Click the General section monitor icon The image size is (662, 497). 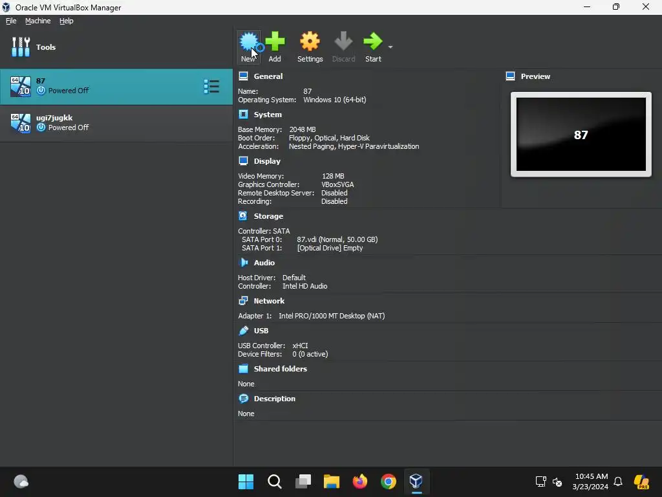(243, 76)
